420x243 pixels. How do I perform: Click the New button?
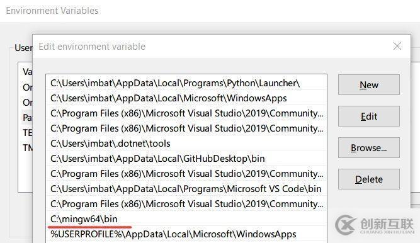point(368,85)
